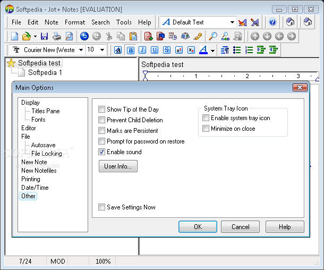
Task: Apply subscript formatting
Action: [191, 50]
